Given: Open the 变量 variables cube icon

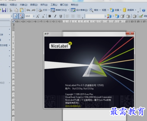Looking at the screenshot, I should coord(114,10).
